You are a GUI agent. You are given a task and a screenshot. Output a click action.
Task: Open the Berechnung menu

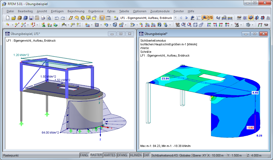[x=76, y=11]
